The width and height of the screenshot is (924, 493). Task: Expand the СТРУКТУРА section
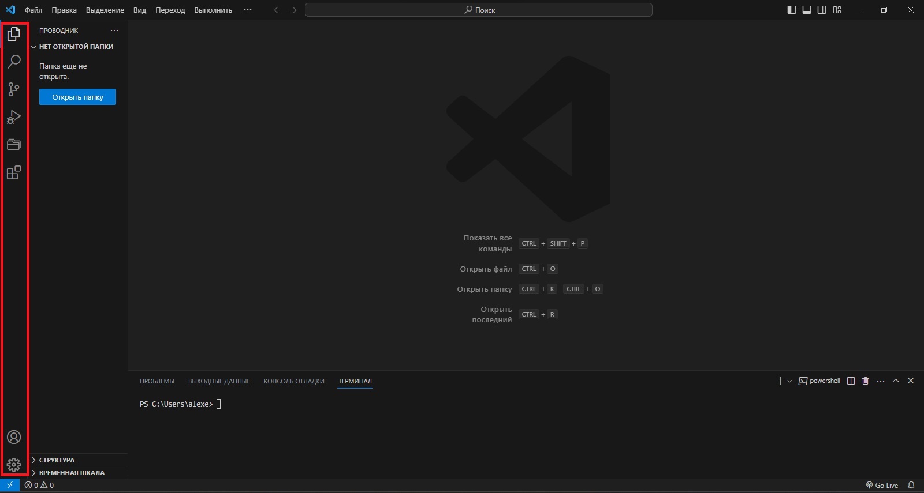pyautogui.click(x=79, y=460)
